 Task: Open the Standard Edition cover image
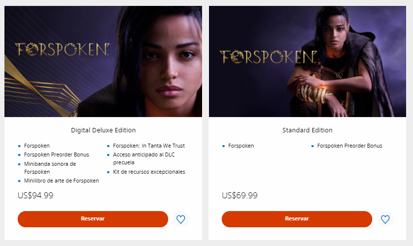(307, 61)
